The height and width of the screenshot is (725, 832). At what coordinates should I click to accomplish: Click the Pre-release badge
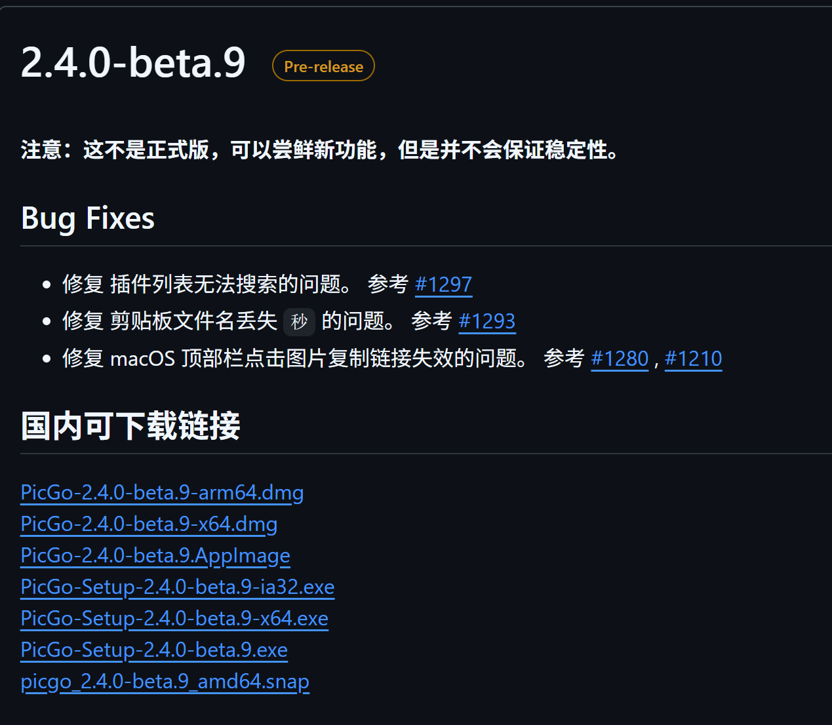click(x=323, y=66)
